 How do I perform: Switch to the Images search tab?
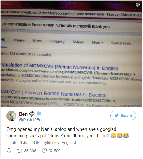(19, 40)
